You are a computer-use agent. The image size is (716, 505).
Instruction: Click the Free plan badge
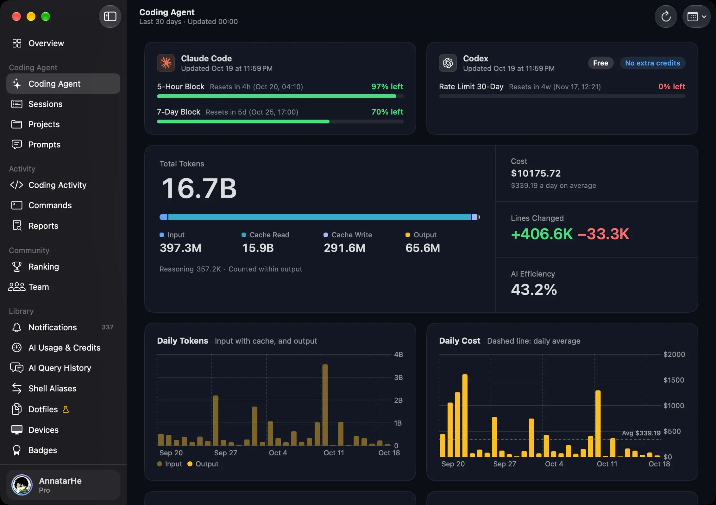point(600,63)
